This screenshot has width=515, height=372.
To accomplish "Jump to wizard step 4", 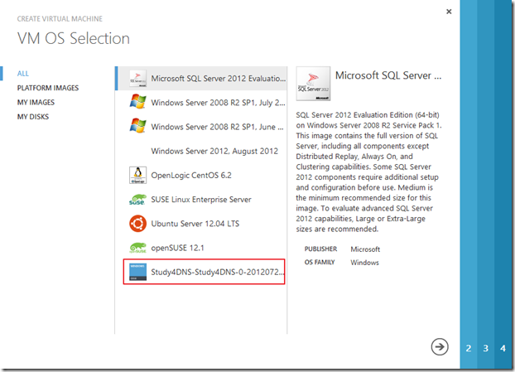I will point(503,348).
